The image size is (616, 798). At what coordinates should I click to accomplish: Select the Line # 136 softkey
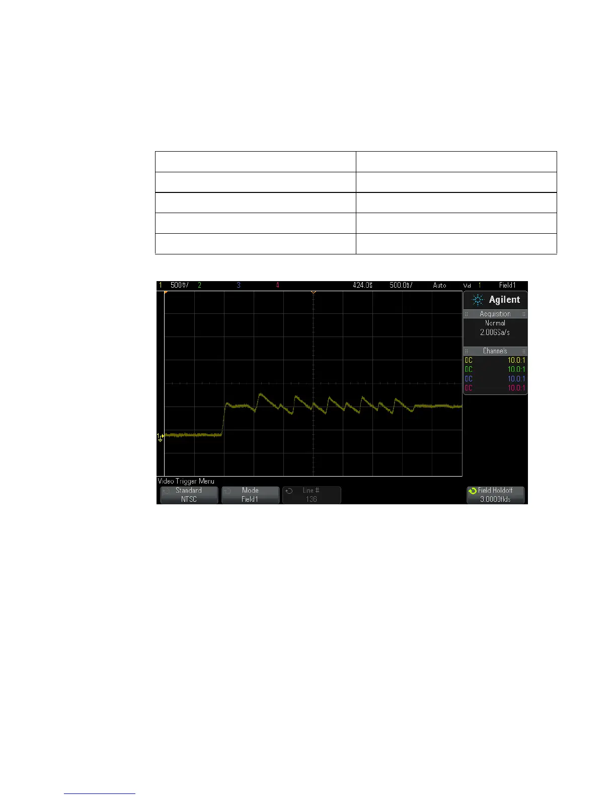click(x=312, y=495)
